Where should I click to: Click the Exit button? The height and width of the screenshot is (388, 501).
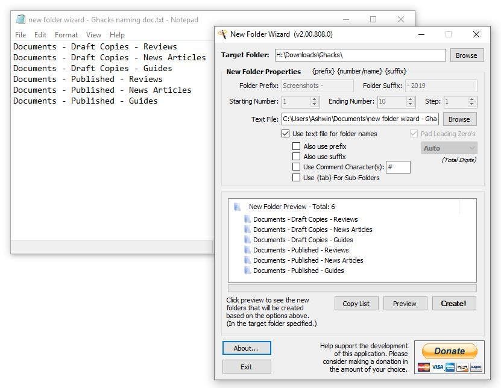pos(247,366)
